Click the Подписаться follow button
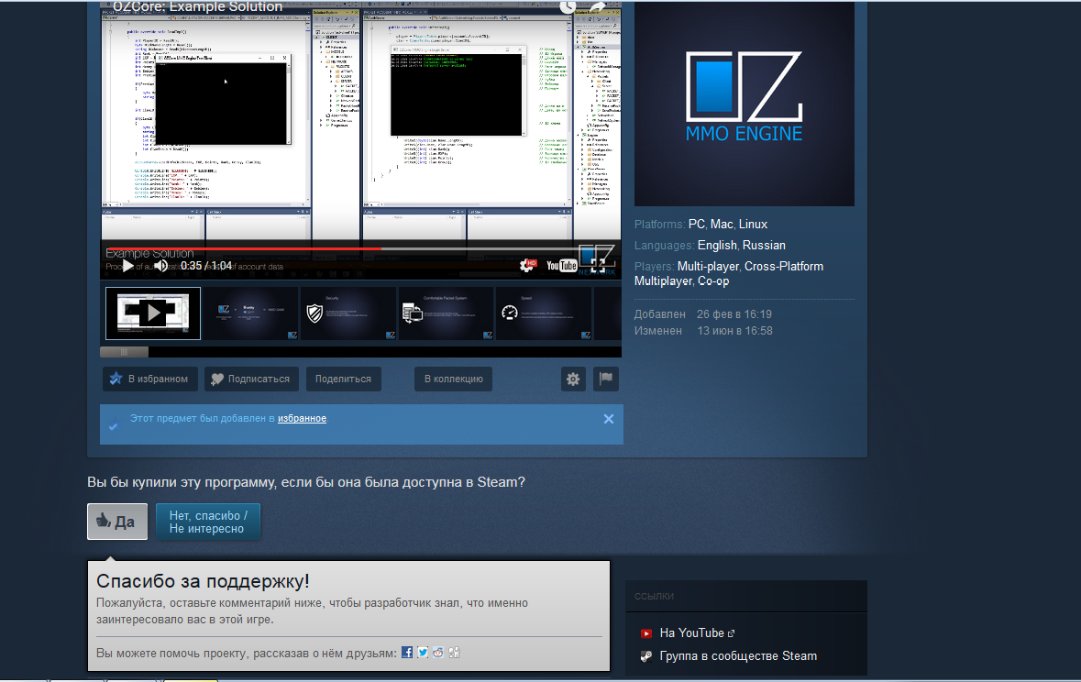This screenshot has height=682, width=1081. (x=251, y=379)
